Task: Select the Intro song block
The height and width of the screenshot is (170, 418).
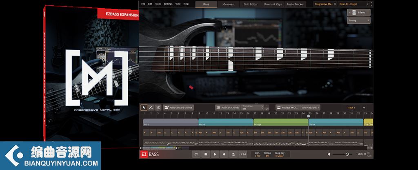Action: 170,122
